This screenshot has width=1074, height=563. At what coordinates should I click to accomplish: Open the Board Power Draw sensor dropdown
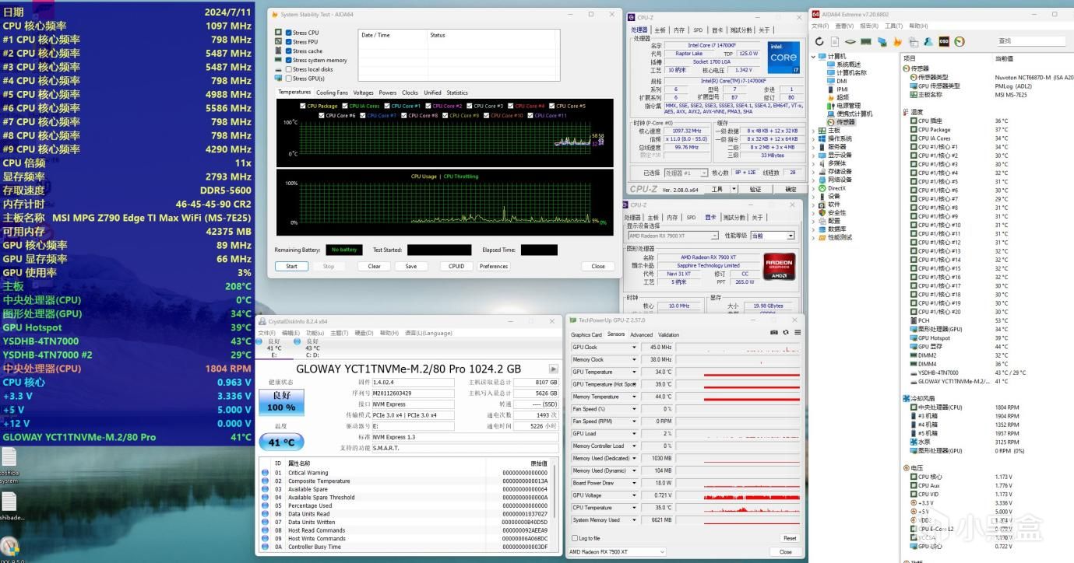coord(635,483)
